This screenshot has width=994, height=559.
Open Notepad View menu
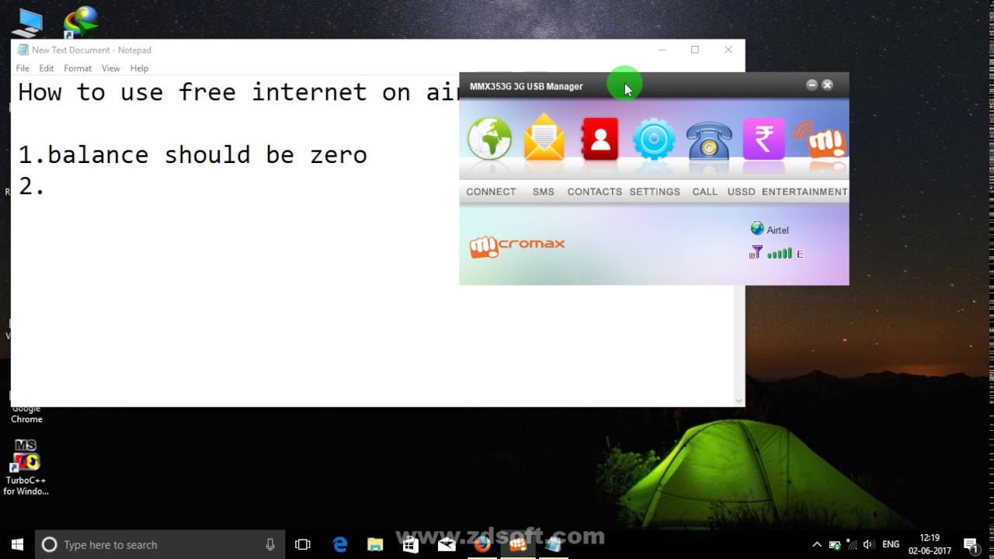click(111, 68)
